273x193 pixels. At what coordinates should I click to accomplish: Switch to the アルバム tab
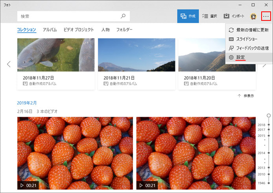click(50, 30)
